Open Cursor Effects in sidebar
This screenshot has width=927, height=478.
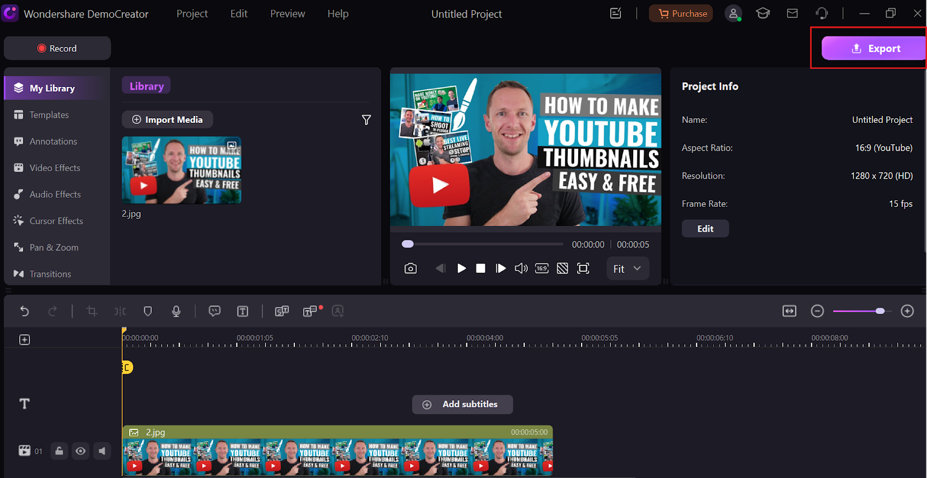(x=57, y=221)
